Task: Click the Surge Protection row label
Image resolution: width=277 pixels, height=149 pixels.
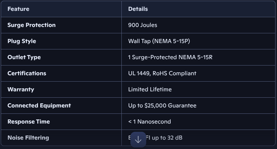Action: [32, 25]
